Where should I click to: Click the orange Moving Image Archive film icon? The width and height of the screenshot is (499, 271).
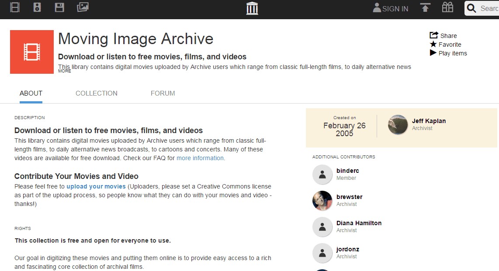coord(32,52)
